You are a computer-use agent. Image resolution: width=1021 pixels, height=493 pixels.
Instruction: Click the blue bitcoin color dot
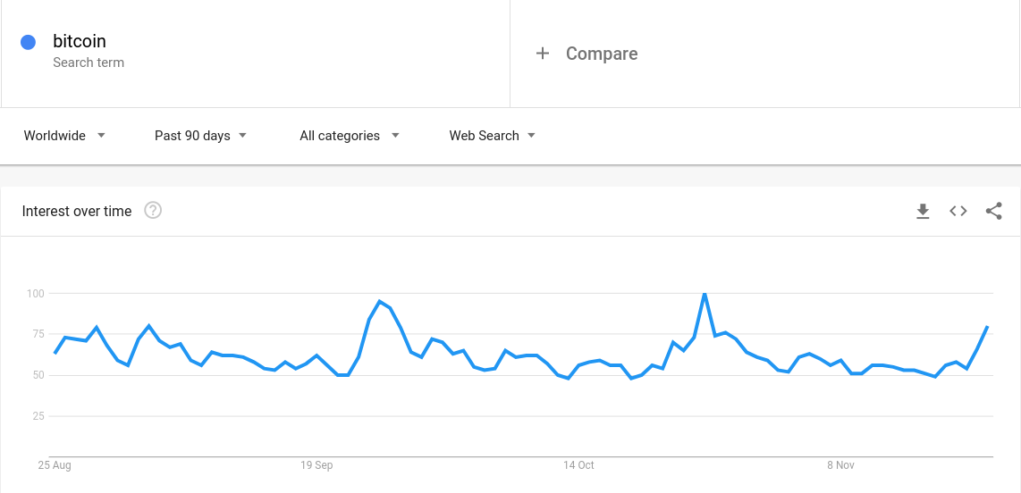click(x=28, y=42)
